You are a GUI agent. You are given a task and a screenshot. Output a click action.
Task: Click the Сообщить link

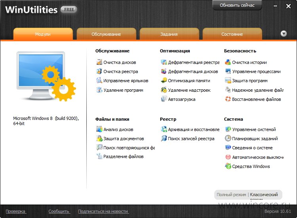59,211
